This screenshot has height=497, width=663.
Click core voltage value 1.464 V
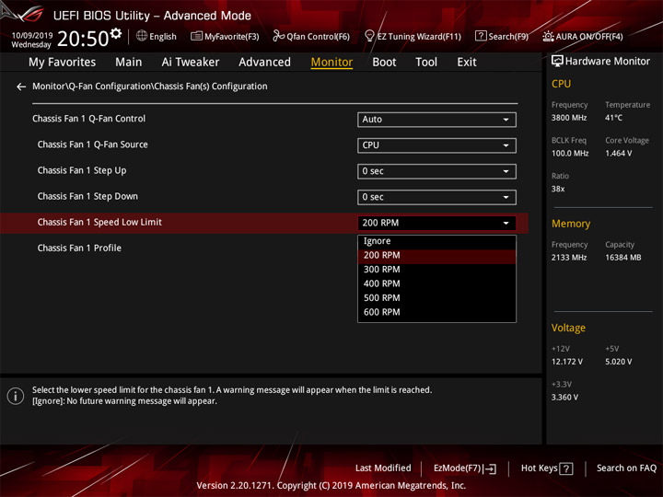tap(619, 154)
